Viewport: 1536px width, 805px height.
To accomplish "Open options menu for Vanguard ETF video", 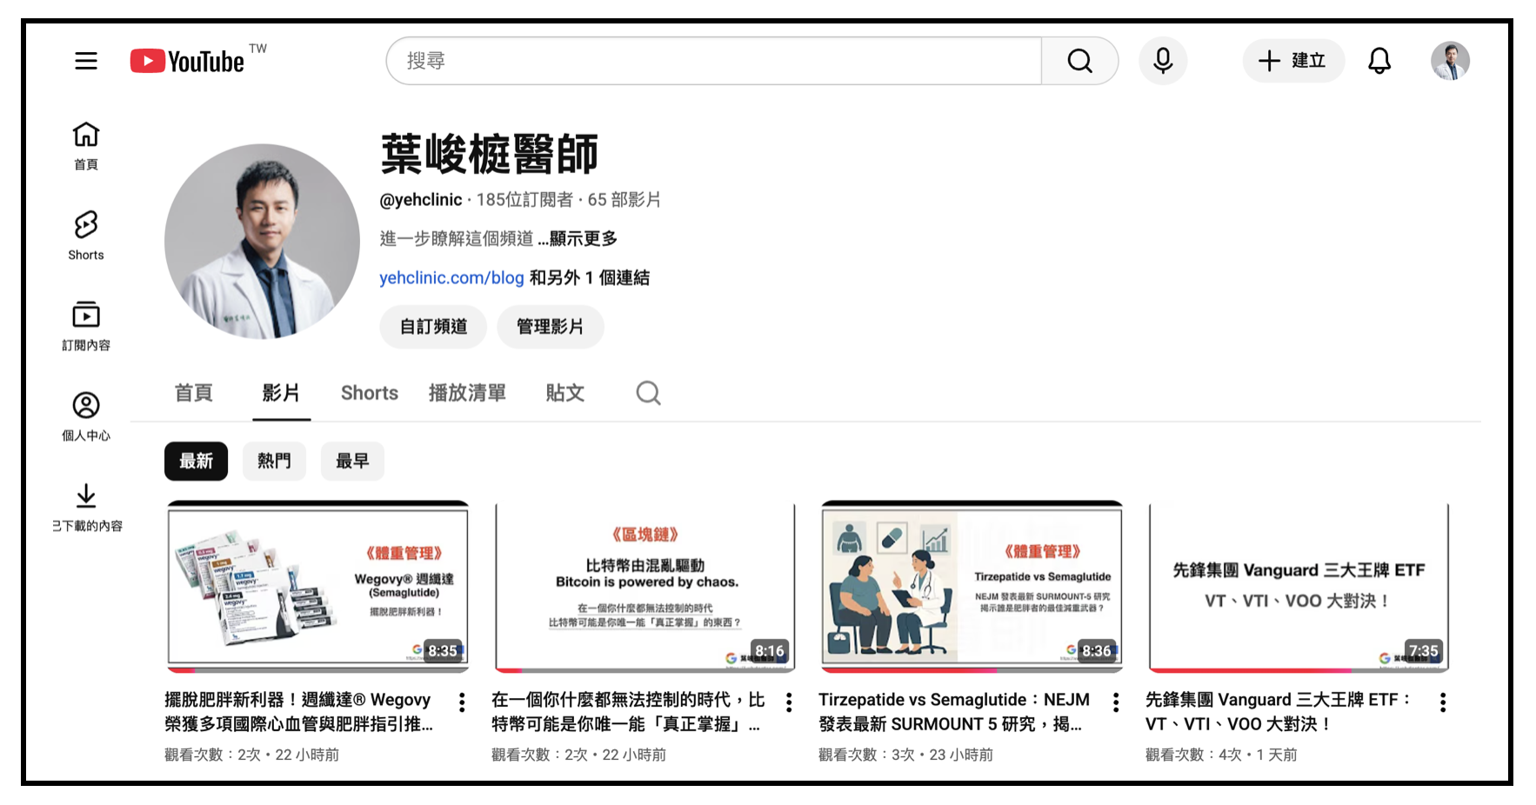I will 1442,702.
